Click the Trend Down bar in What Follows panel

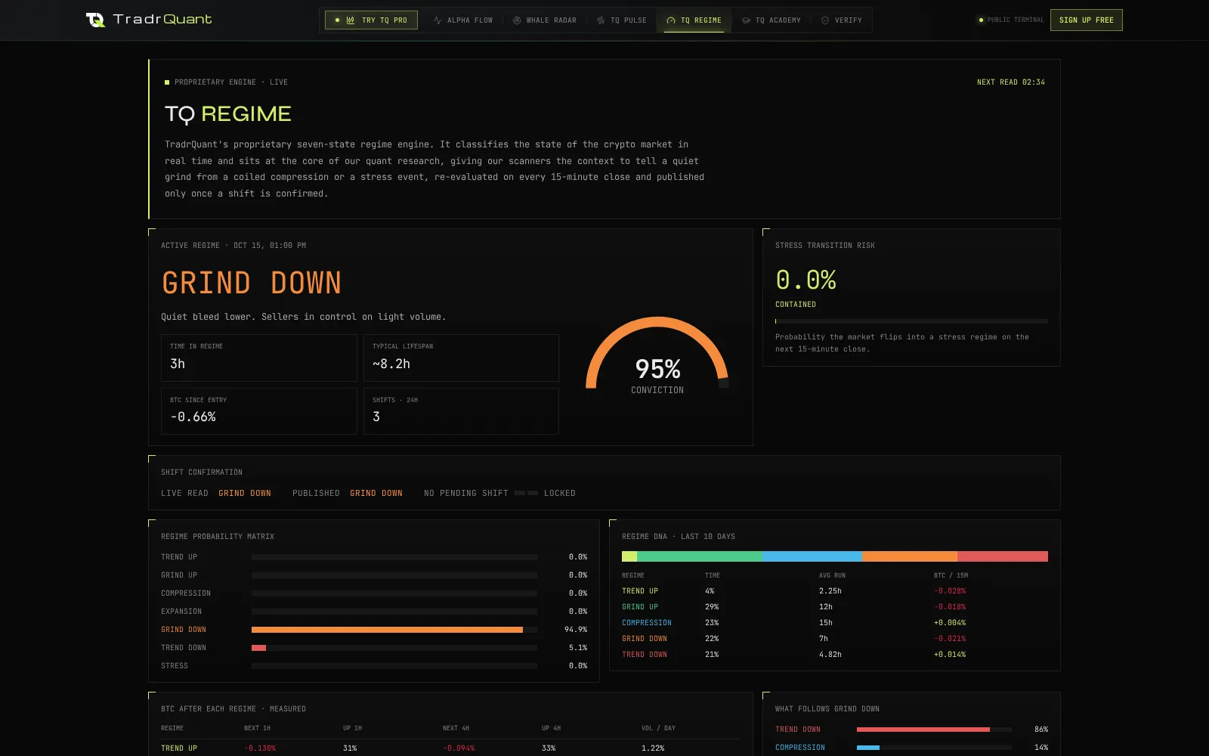[934, 730]
